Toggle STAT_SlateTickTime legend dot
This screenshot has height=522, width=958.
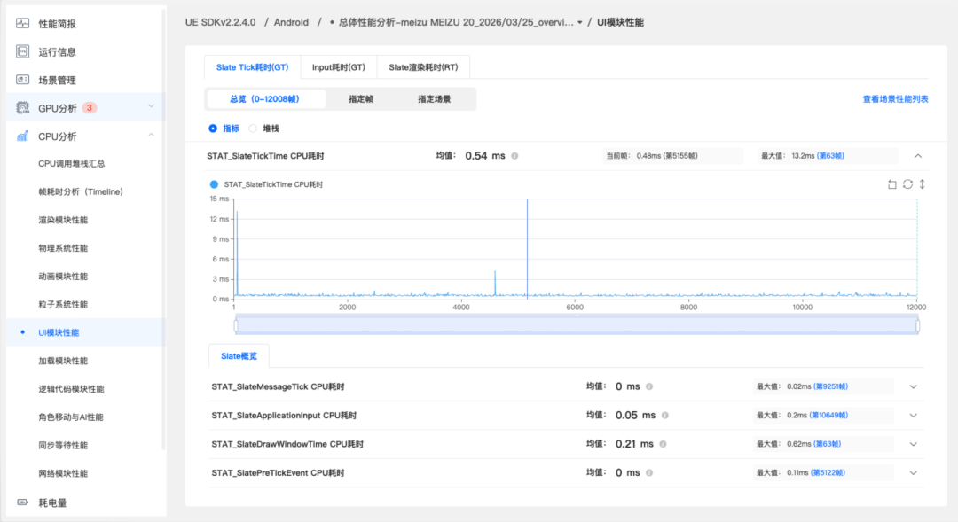[214, 184]
